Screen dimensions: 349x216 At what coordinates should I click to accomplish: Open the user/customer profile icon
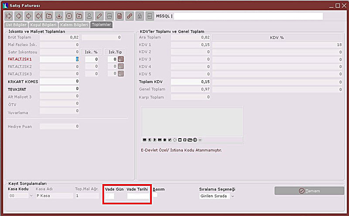[89, 16]
